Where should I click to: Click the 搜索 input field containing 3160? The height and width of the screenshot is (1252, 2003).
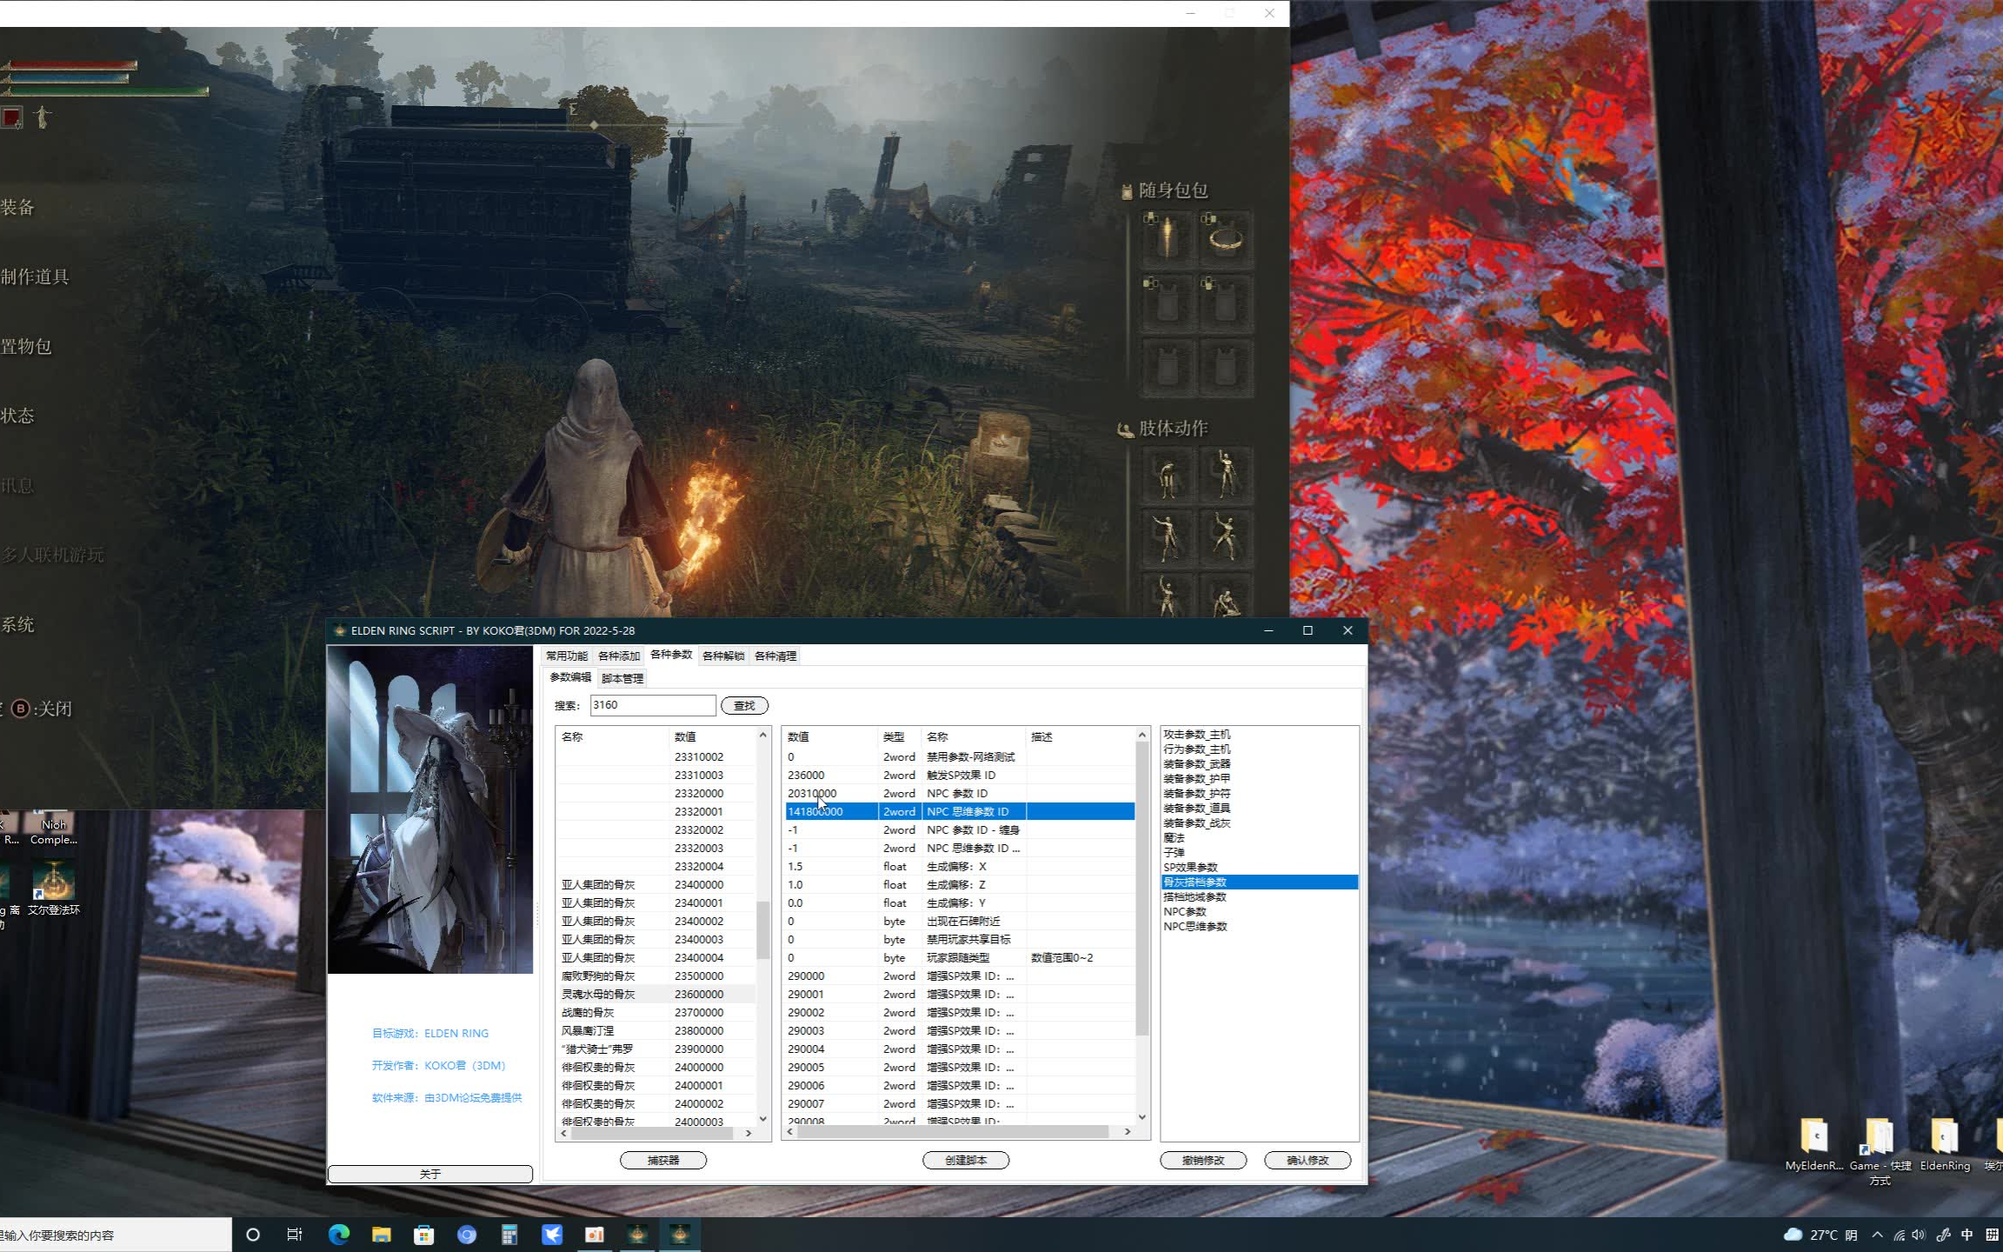(652, 705)
